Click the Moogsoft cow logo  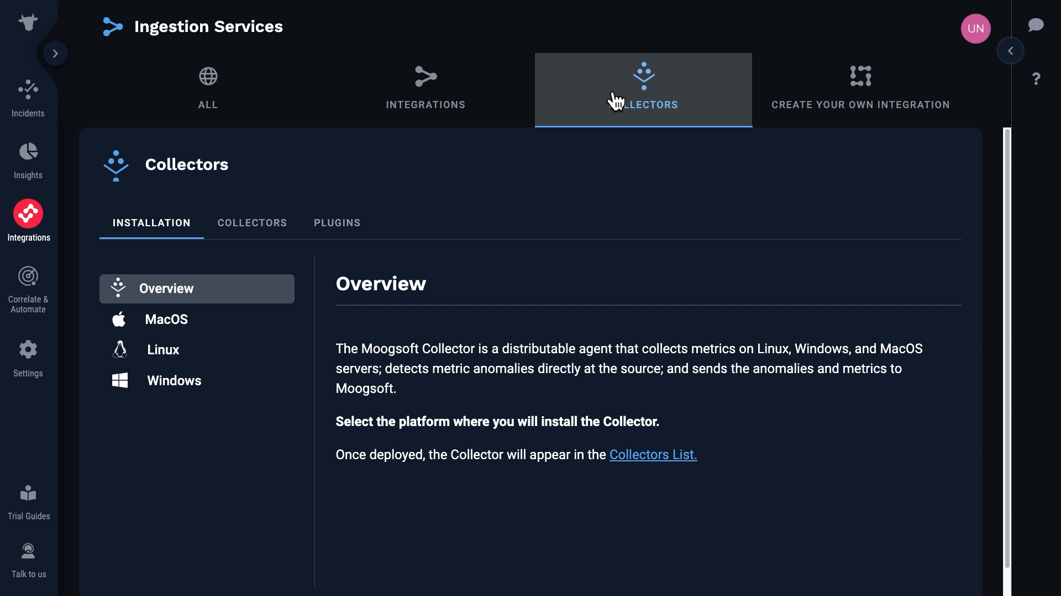coord(28,22)
